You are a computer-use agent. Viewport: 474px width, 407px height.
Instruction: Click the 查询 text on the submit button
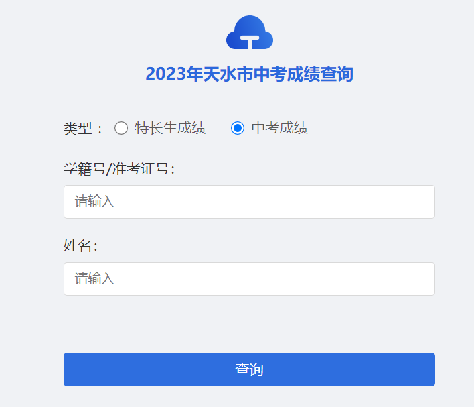click(x=249, y=369)
